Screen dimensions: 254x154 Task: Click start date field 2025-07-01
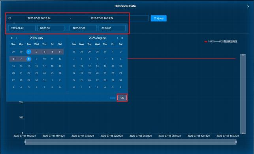pyautogui.click(x=22, y=28)
